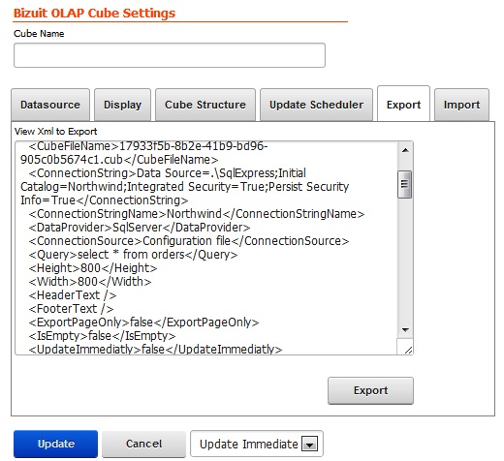Click the XML textarea scroll down arrow
Image resolution: width=504 pixels, height=461 pixels.
click(405, 330)
